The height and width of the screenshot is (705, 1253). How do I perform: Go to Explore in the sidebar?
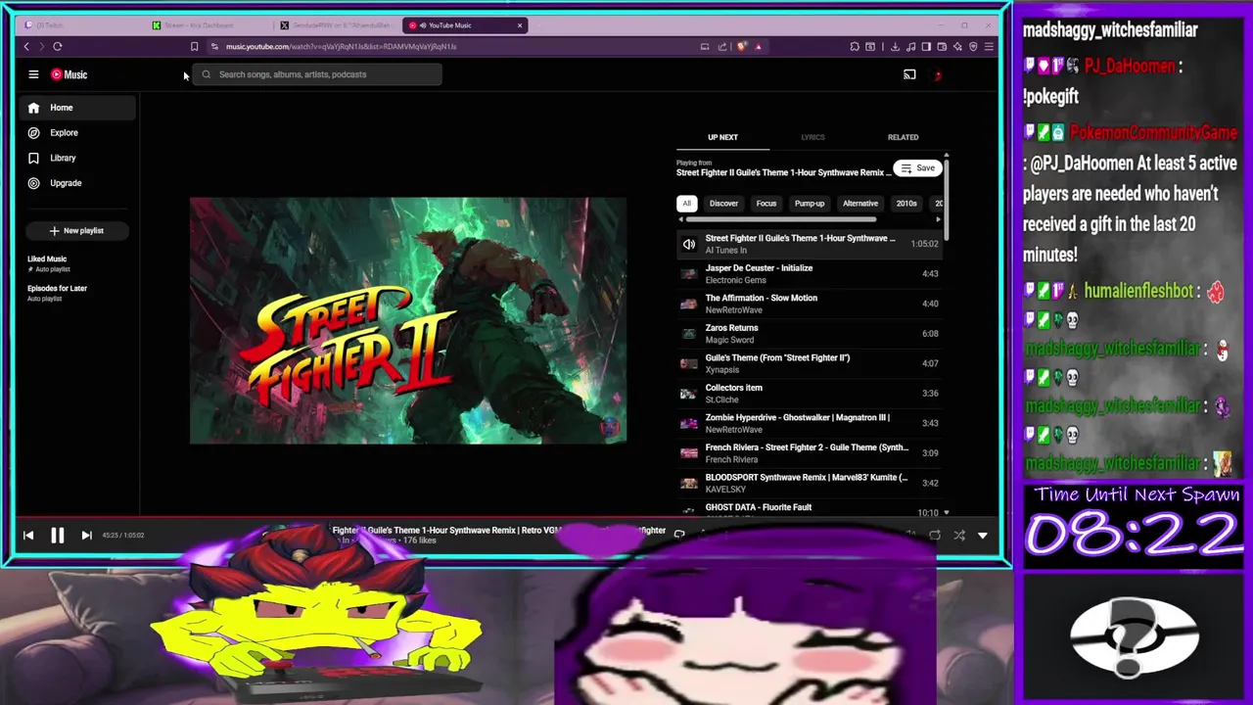[x=76, y=132]
